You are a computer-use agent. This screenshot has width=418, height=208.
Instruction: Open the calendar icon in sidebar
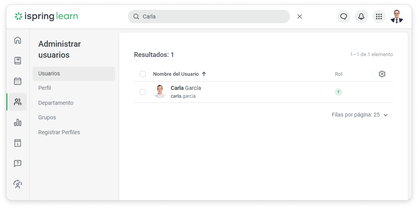point(18,81)
